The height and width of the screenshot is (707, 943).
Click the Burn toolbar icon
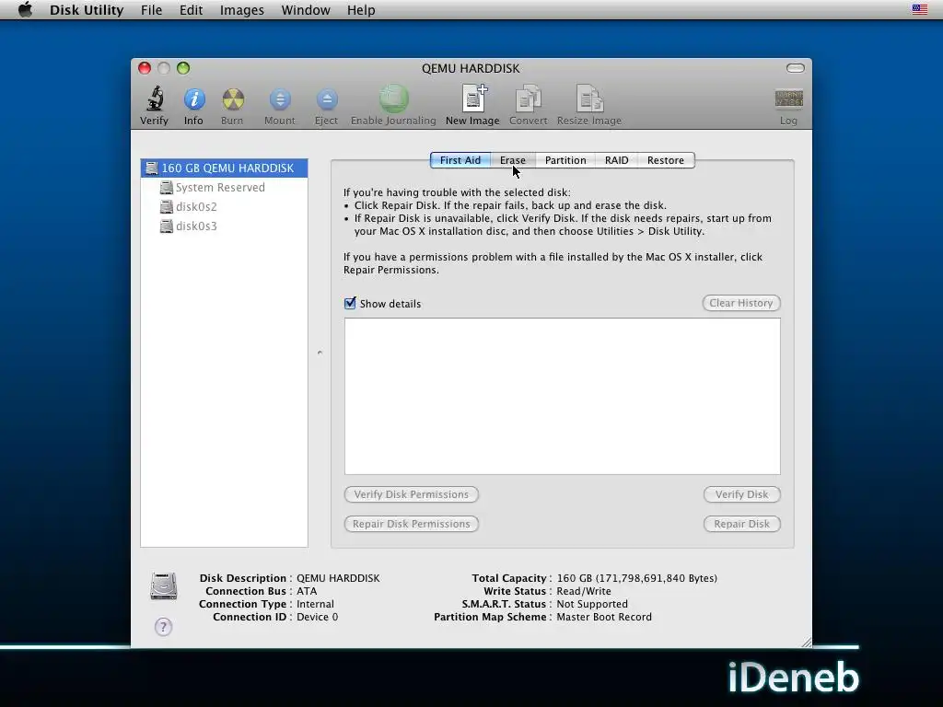[233, 99]
